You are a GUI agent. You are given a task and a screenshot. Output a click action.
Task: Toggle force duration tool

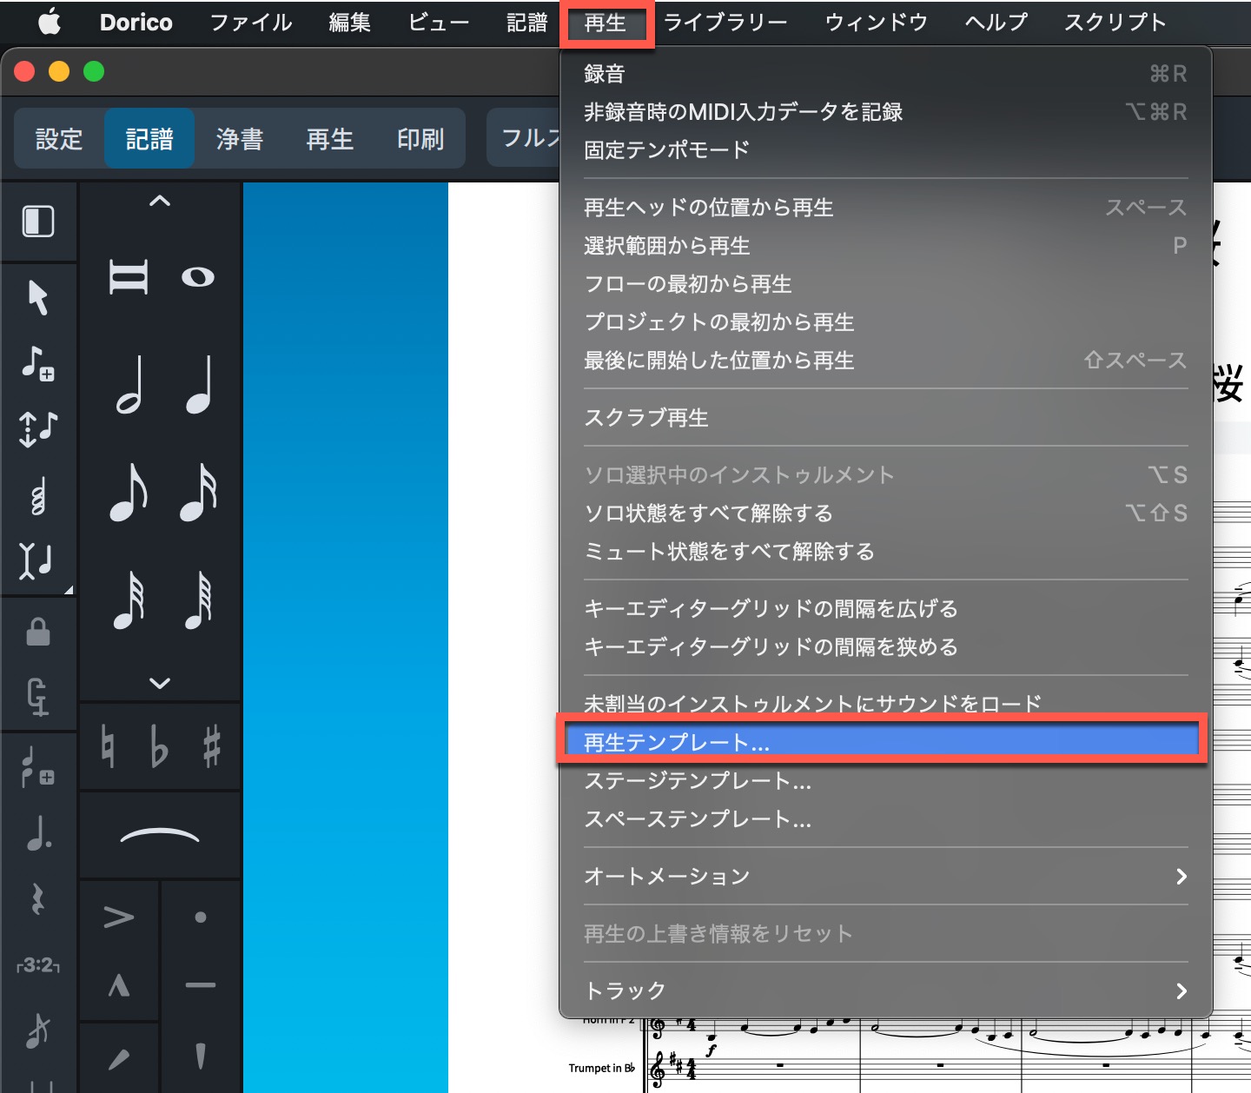click(38, 696)
